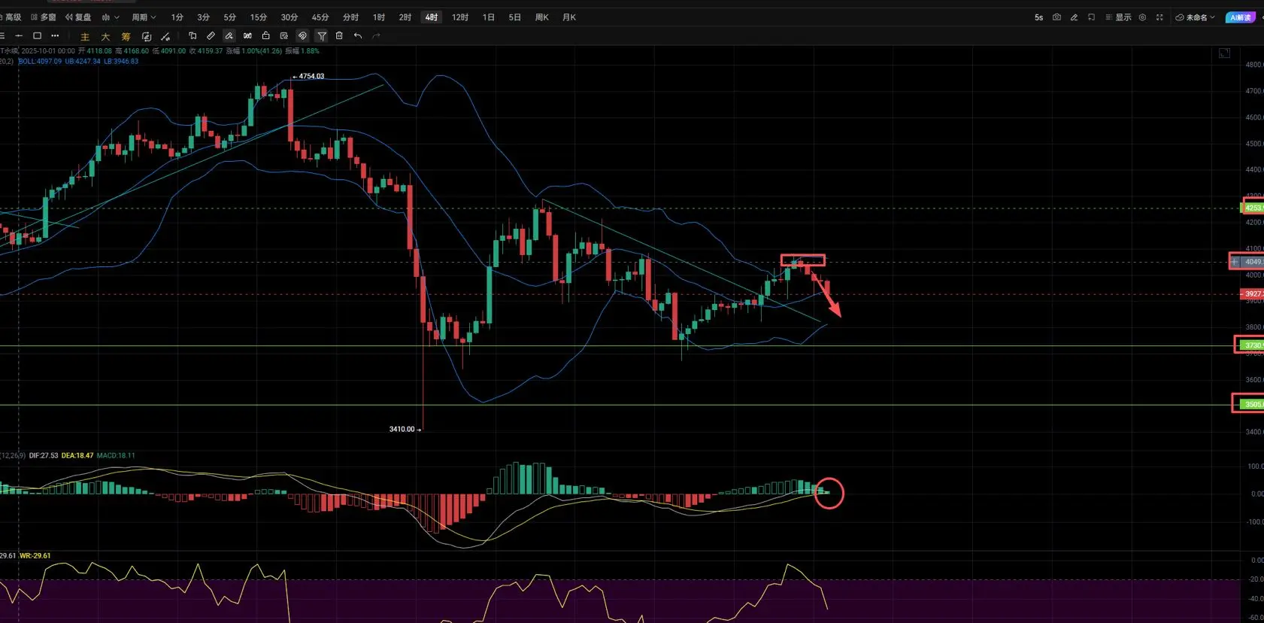Open the candlestick chart type dropdown

111,17
